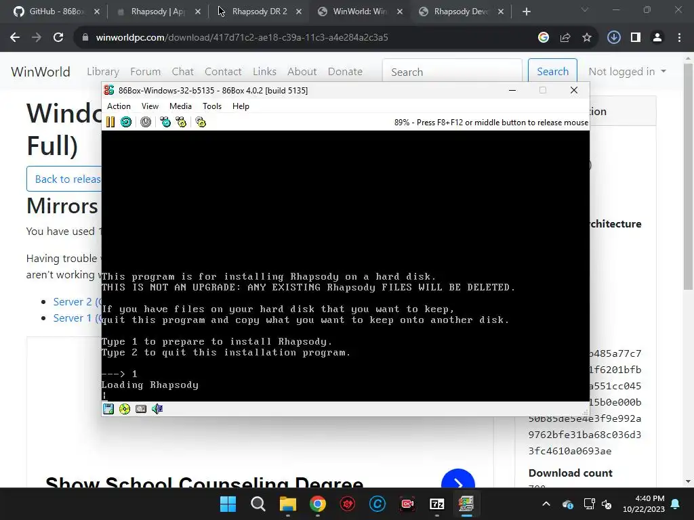Click the address bar URL
694x520 pixels.
(242, 38)
